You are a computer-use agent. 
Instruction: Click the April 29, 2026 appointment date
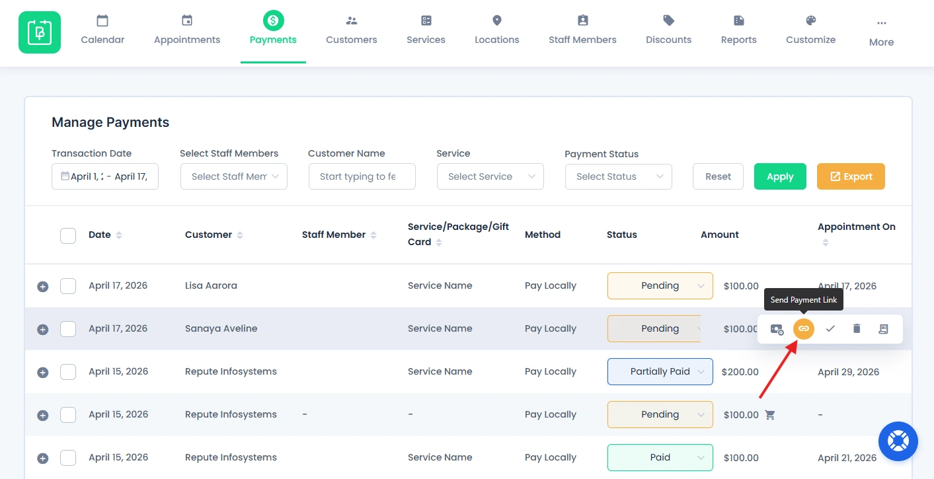click(x=848, y=371)
